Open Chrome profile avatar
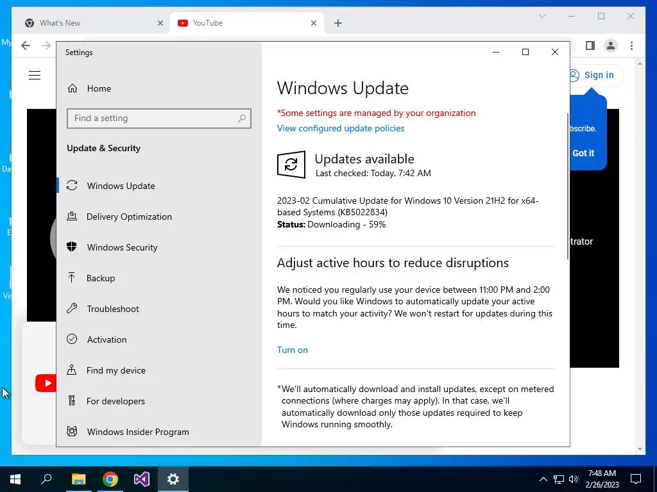657x492 pixels. 611,45
